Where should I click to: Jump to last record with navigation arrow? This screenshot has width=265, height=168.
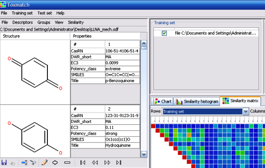[119, 162]
